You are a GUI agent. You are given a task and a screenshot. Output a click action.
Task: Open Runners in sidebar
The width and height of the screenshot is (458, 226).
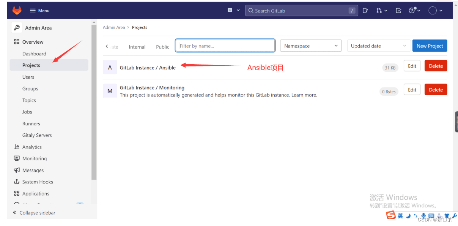31,123
